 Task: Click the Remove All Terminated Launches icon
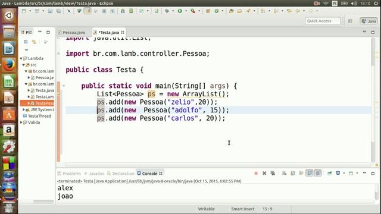point(273,173)
